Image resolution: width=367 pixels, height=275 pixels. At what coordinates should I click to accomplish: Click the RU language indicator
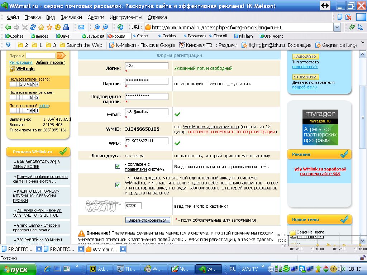pos(232,269)
